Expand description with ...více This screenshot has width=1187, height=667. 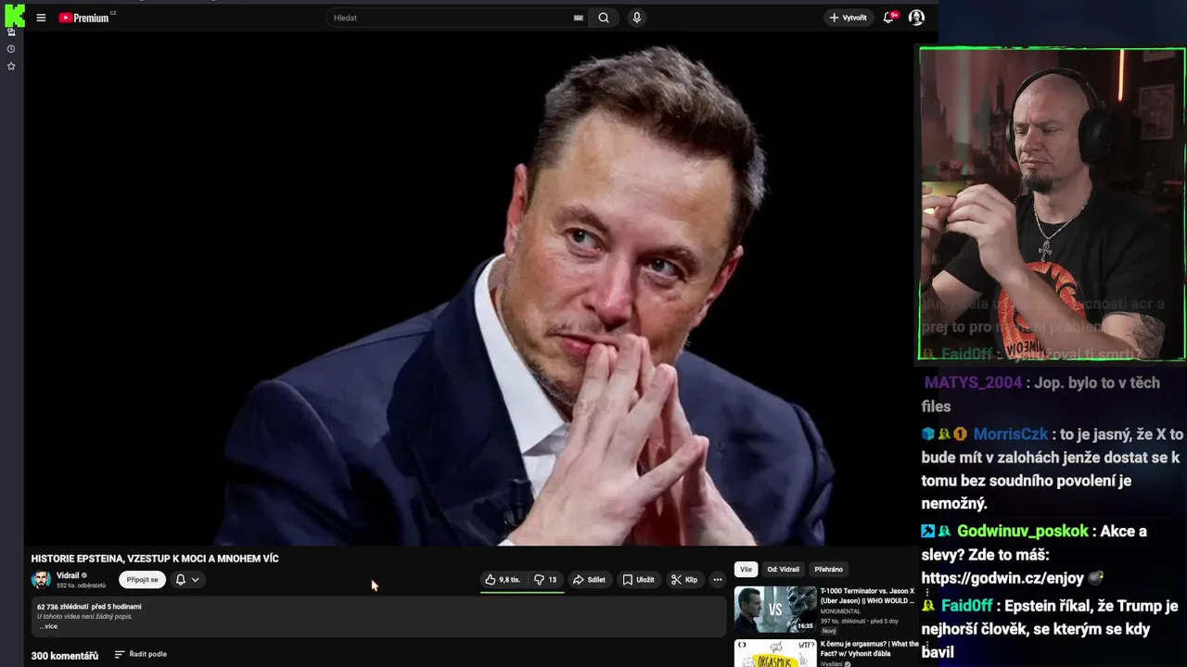[47, 626]
